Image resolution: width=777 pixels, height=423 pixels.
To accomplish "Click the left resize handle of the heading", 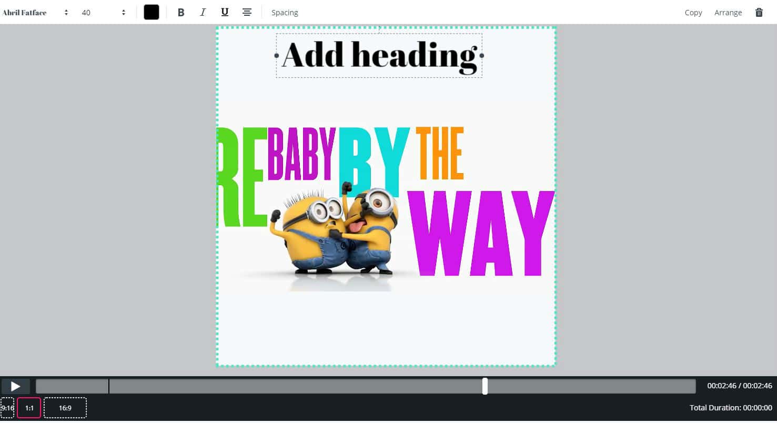I will (x=277, y=55).
